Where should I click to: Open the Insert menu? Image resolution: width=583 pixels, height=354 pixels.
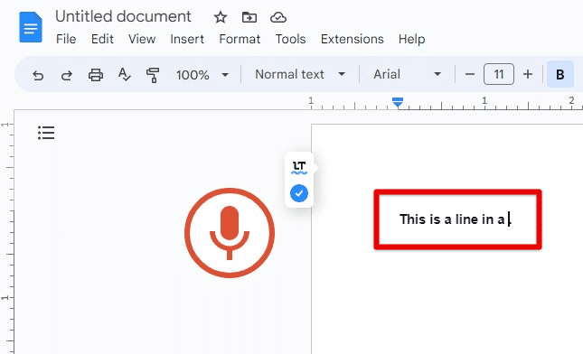pyautogui.click(x=187, y=39)
